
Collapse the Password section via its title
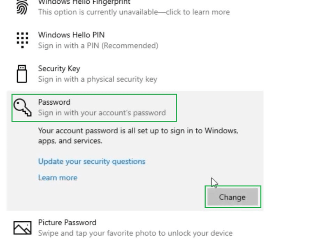pos(54,102)
